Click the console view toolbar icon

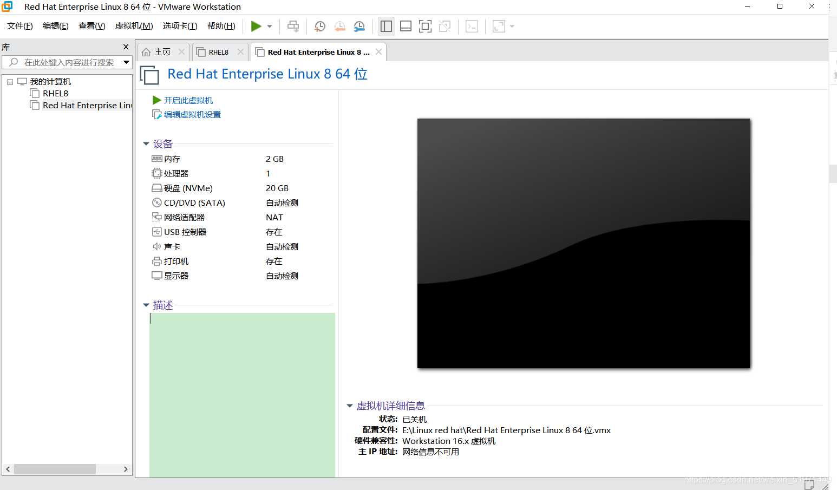[x=472, y=26]
